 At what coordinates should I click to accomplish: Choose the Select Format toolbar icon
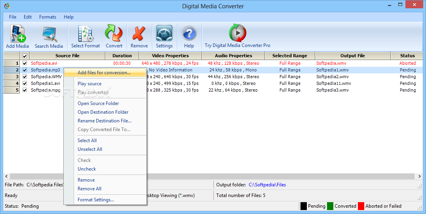tap(85, 37)
